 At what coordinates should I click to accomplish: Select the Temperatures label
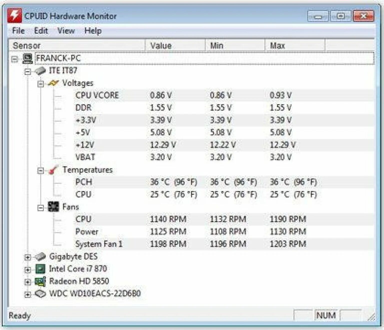[x=87, y=170]
